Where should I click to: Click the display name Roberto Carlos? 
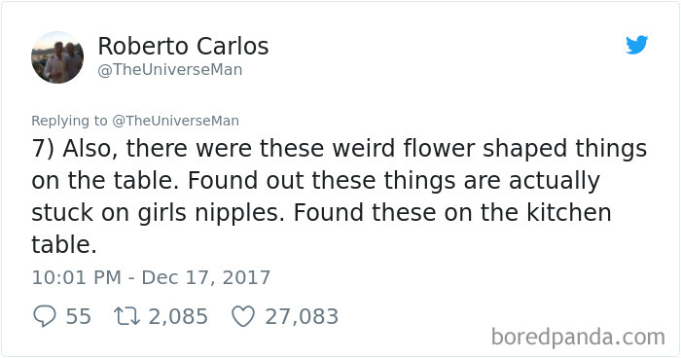183,46
